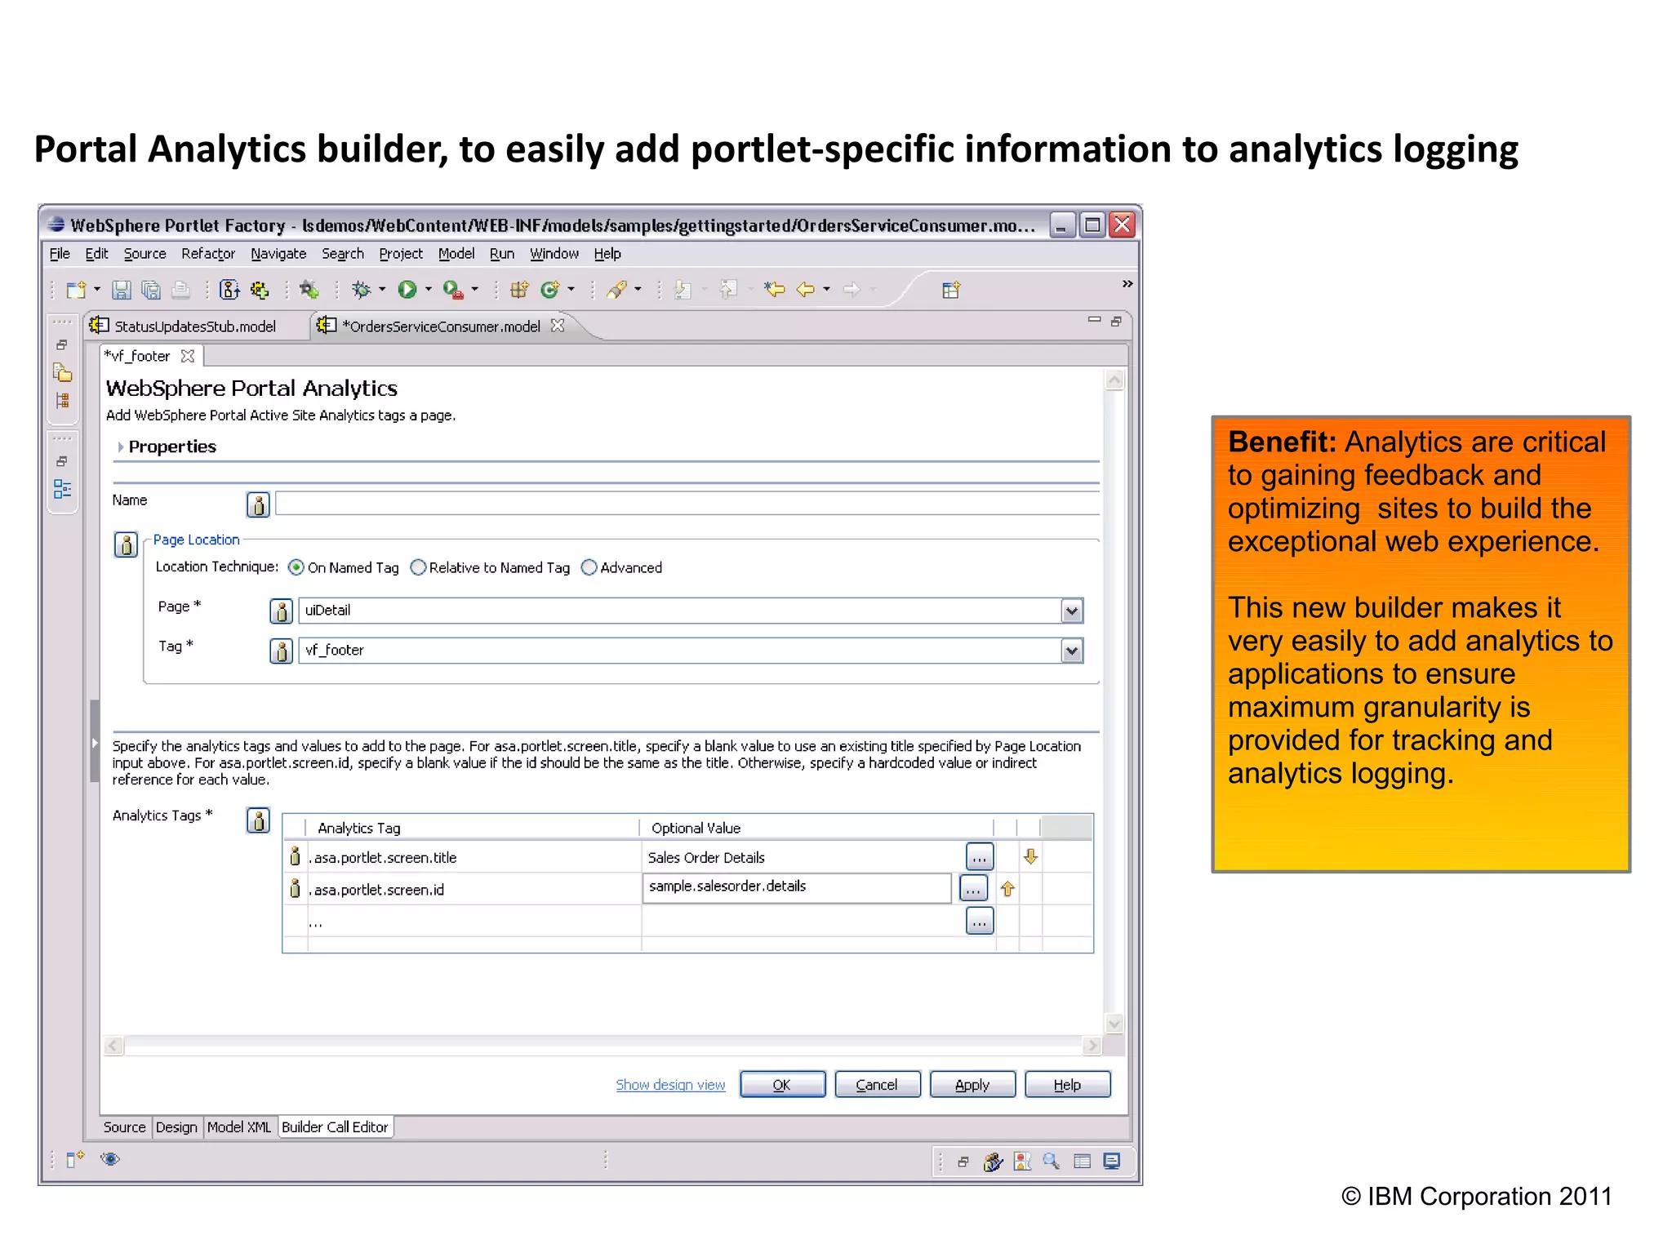Switch to the Model XML tab
Screen dimensions: 1672x1253
point(238,1127)
